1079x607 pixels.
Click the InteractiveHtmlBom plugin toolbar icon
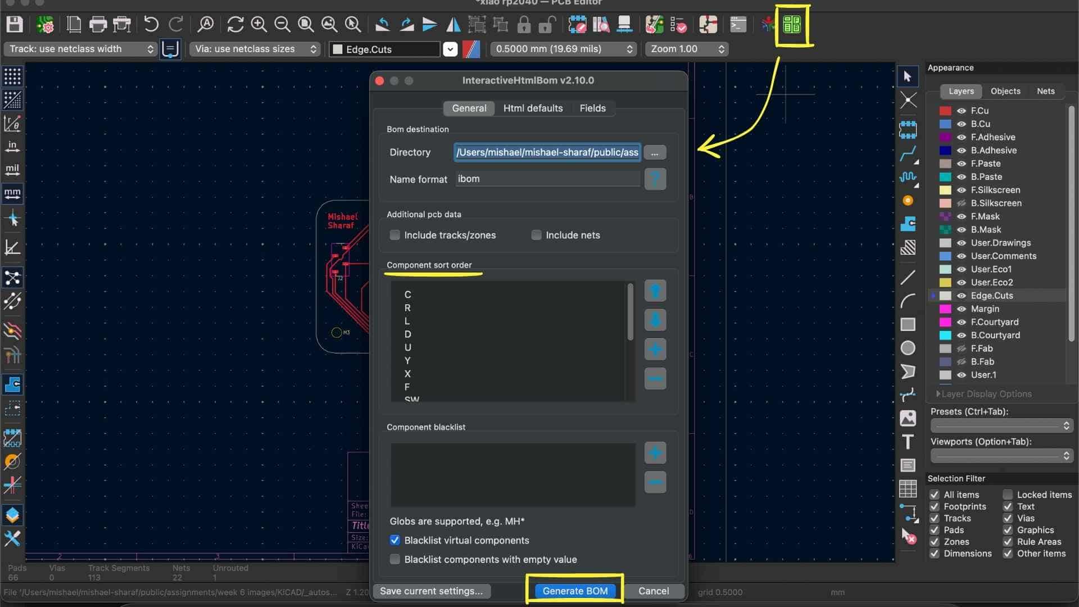click(x=791, y=25)
